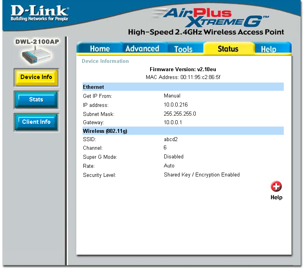Viewport: 305px width, 270px height.
Task: Click the Get IP From value Manual
Action: 172,96
